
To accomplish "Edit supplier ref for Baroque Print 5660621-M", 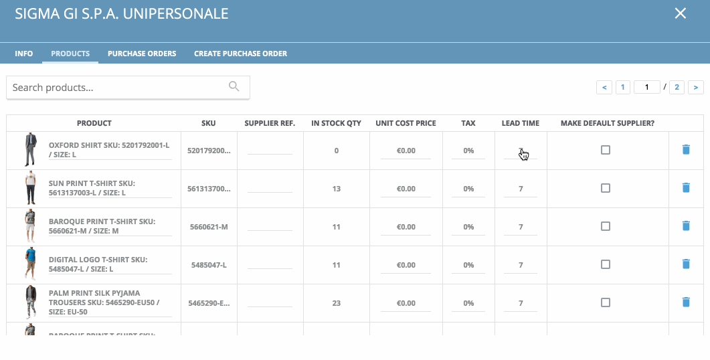I will [x=270, y=226].
